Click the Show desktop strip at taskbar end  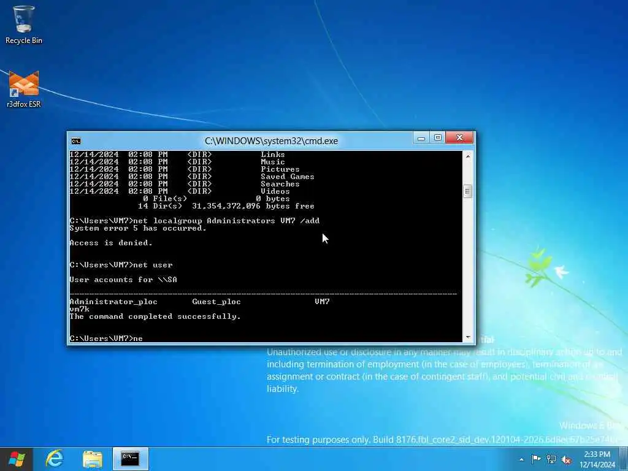click(624, 459)
